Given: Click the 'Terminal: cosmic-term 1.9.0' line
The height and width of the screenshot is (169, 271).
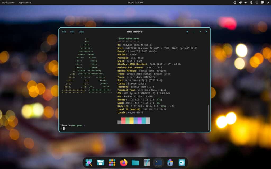Looking at the screenshot, I should pyautogui.click(x=136, y=87).
